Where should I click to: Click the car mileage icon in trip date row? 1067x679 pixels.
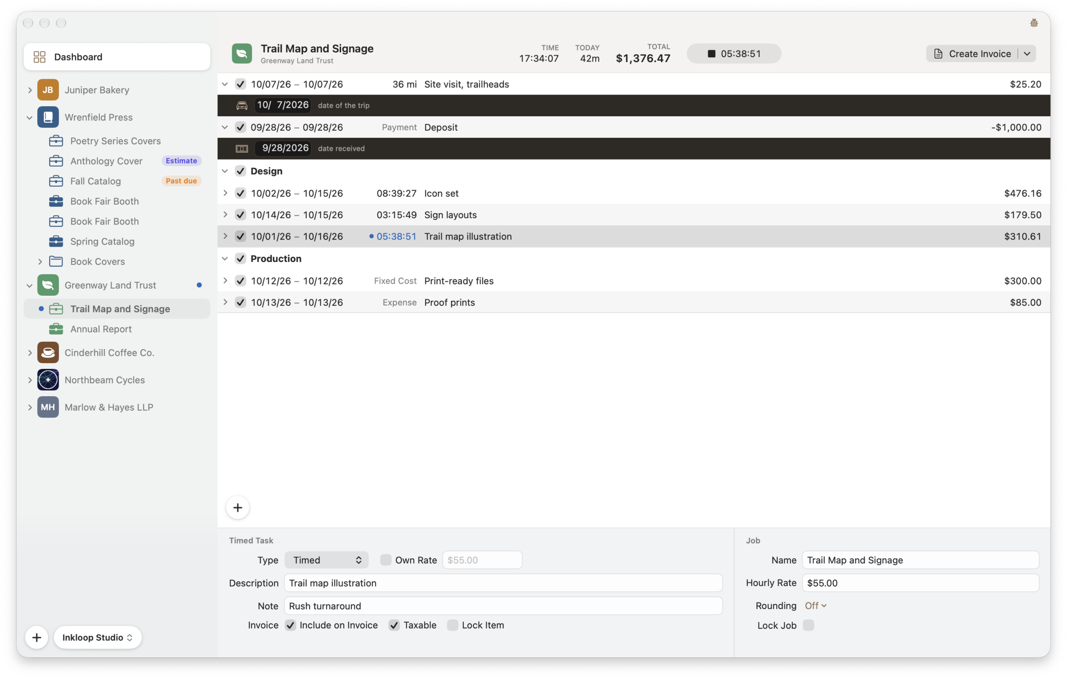[242, 105]
